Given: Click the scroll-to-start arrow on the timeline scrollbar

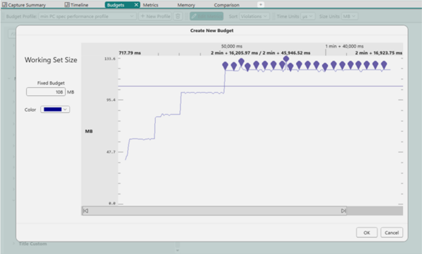Looking at the screenshot, I should (86, 211).
